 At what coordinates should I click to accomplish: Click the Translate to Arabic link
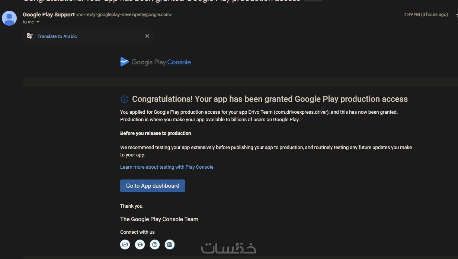point(57,36)
